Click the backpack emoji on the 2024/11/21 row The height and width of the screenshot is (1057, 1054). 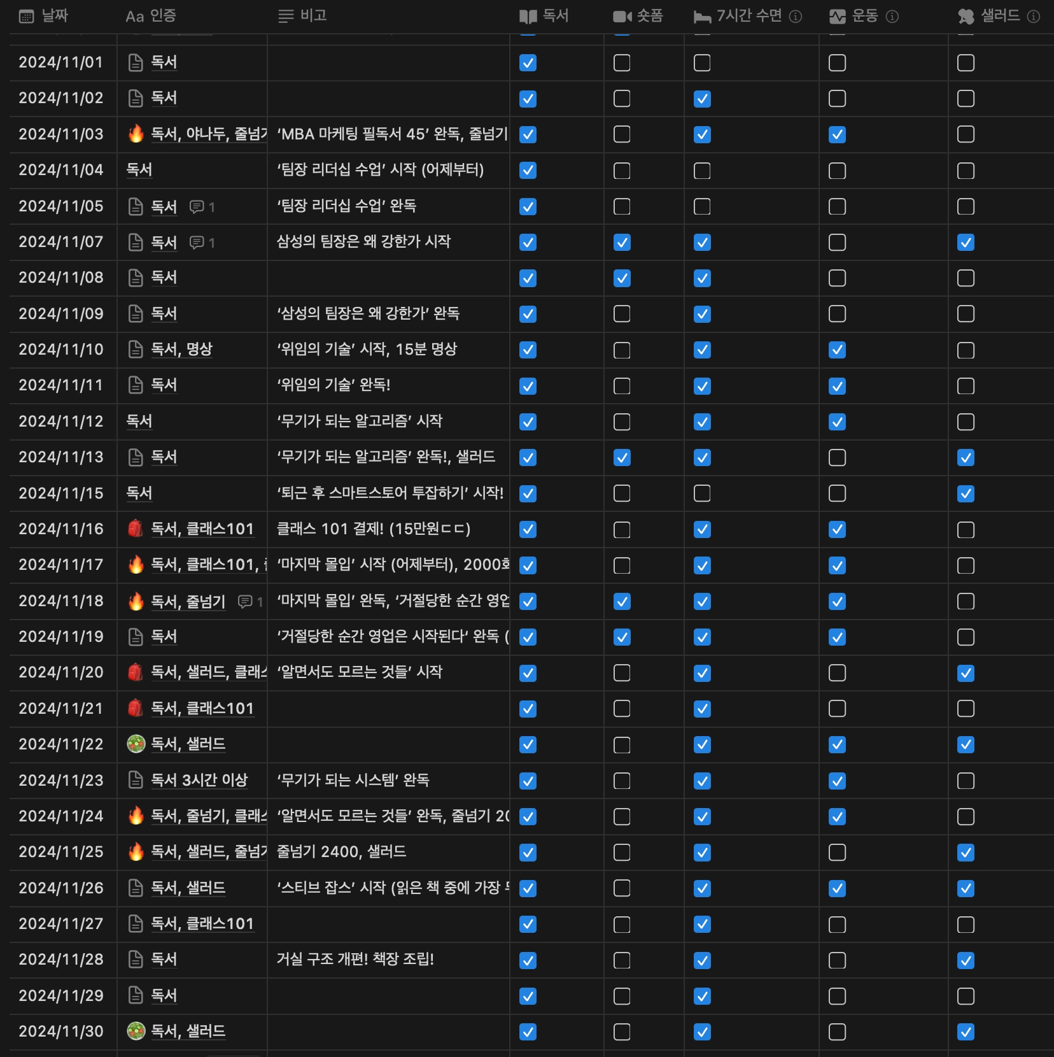(x=136, y=708)
